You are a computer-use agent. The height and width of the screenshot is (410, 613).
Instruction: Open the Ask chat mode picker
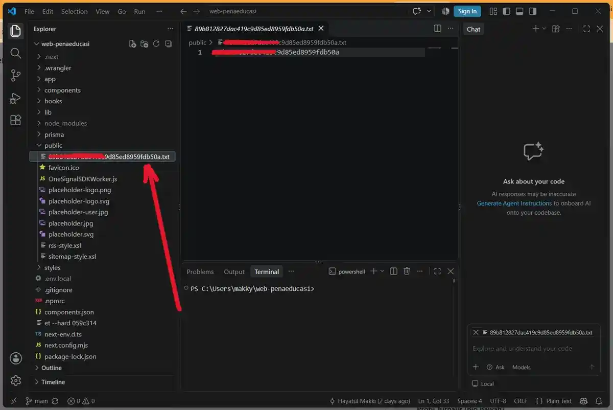click(x=496, y=367)
